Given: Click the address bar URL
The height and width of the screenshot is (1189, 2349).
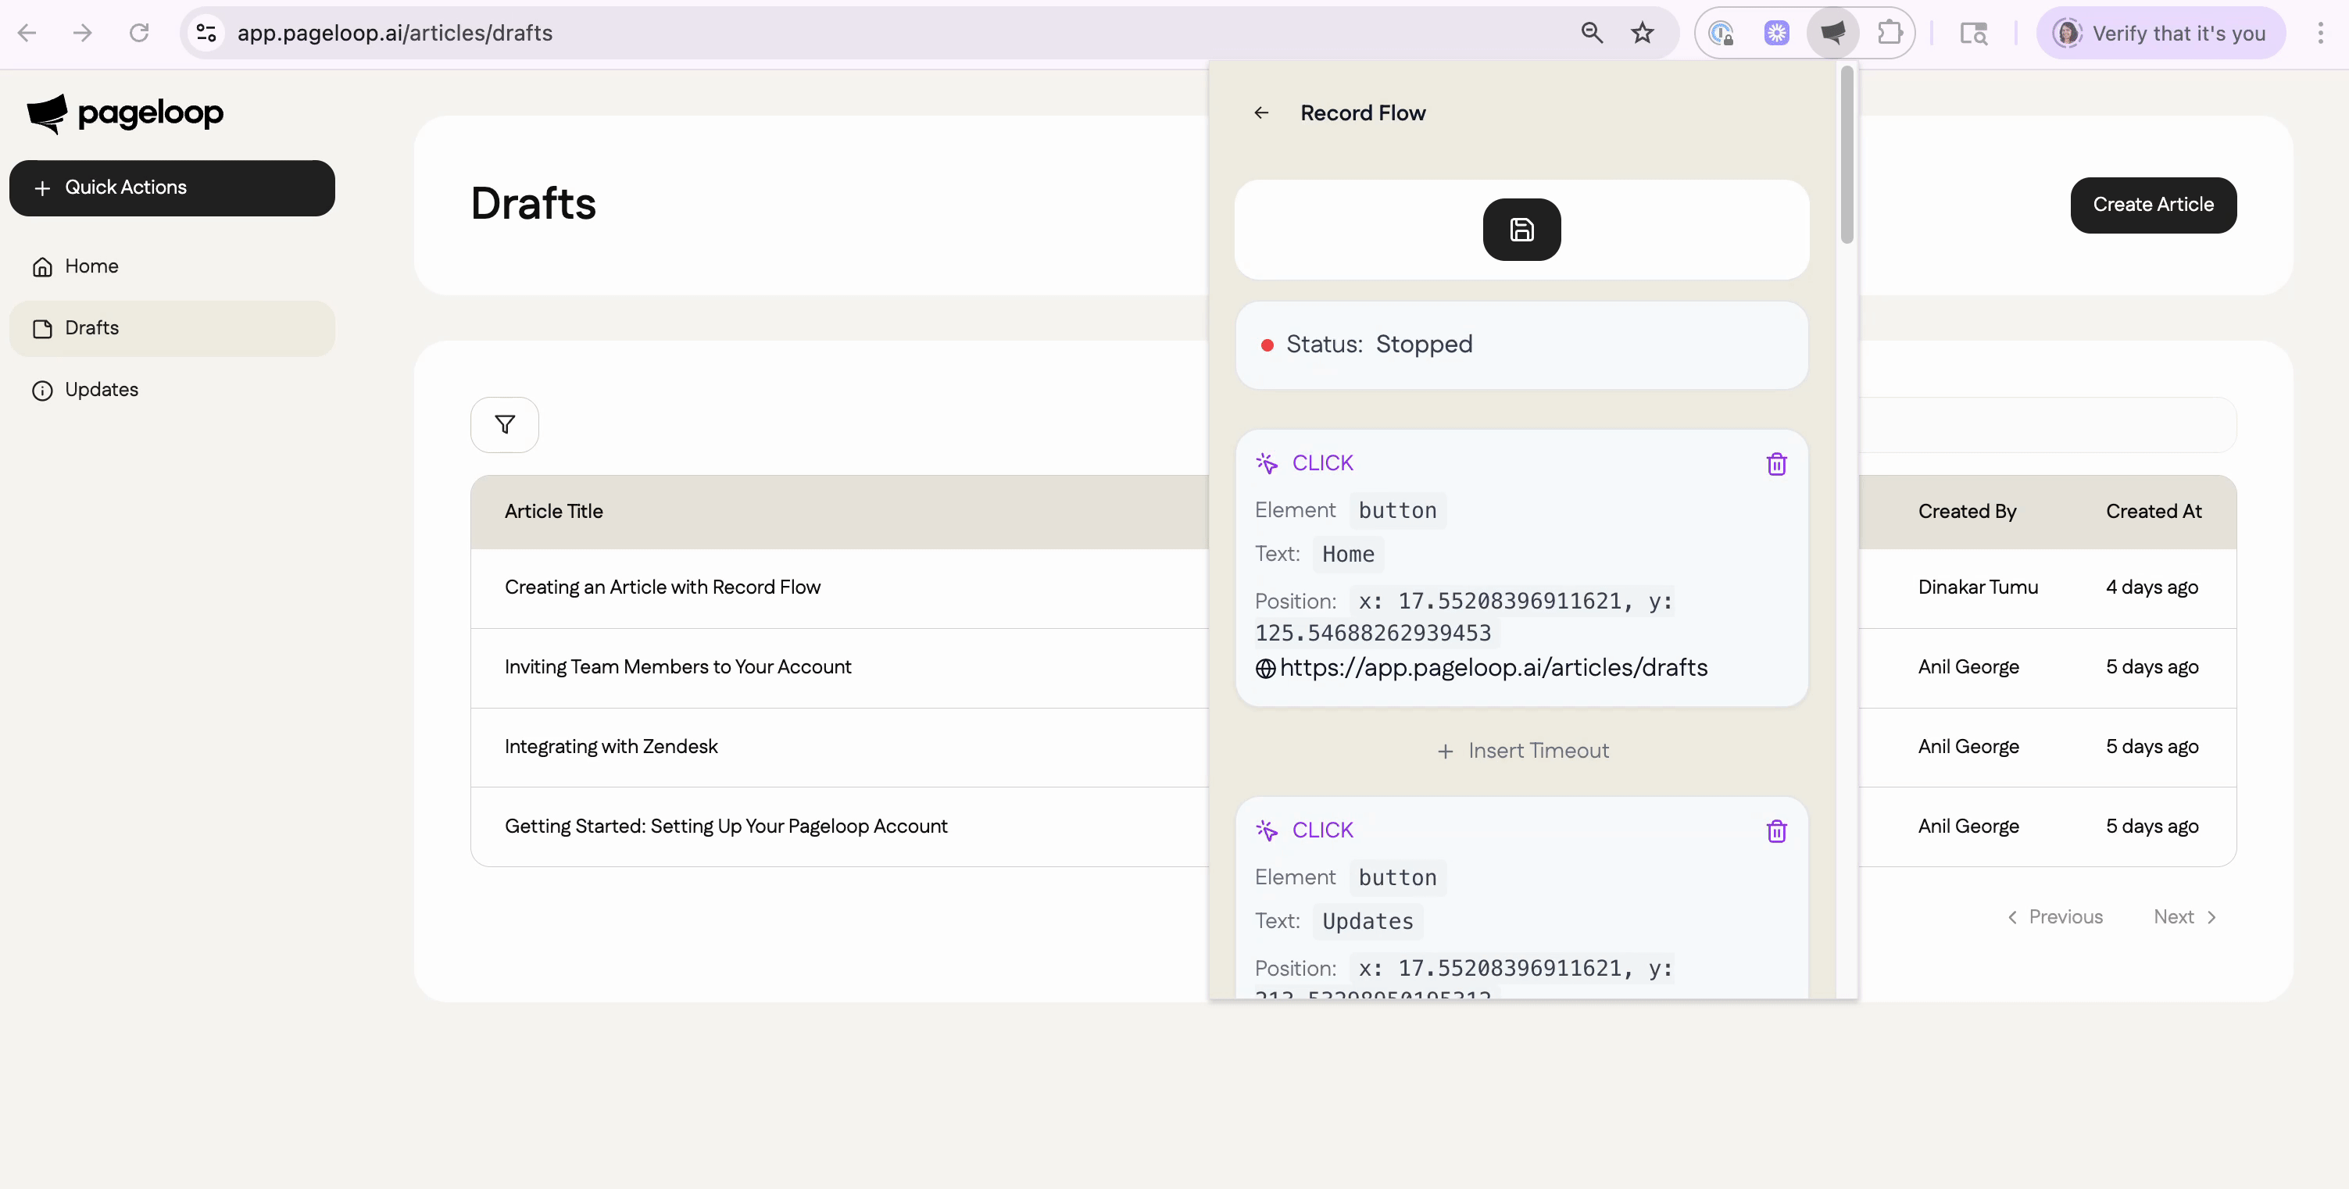Looking at the screenshot, I should 395,33.
